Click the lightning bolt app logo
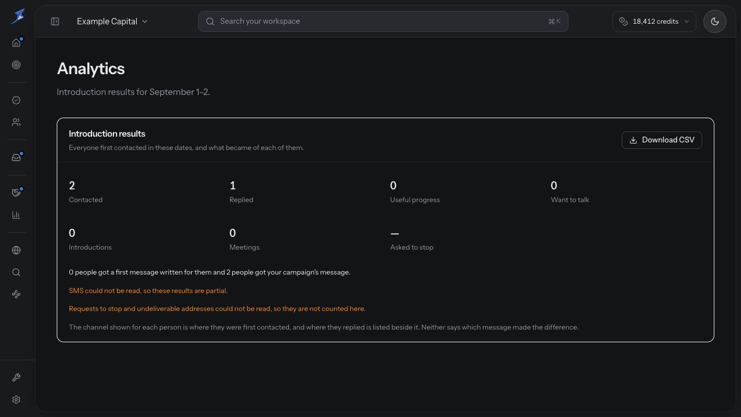The height and width of the screenshot is (417, 741). point(17,16)
